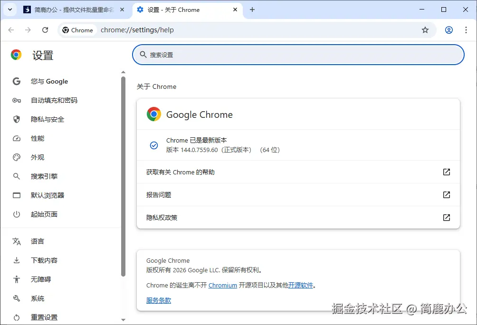Go back to the previous page
The image size is (477, 325).
click(11, 30)
